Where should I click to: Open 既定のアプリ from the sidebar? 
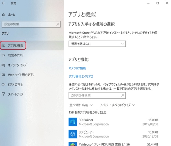pyautogui.click(x=16, y=55)
